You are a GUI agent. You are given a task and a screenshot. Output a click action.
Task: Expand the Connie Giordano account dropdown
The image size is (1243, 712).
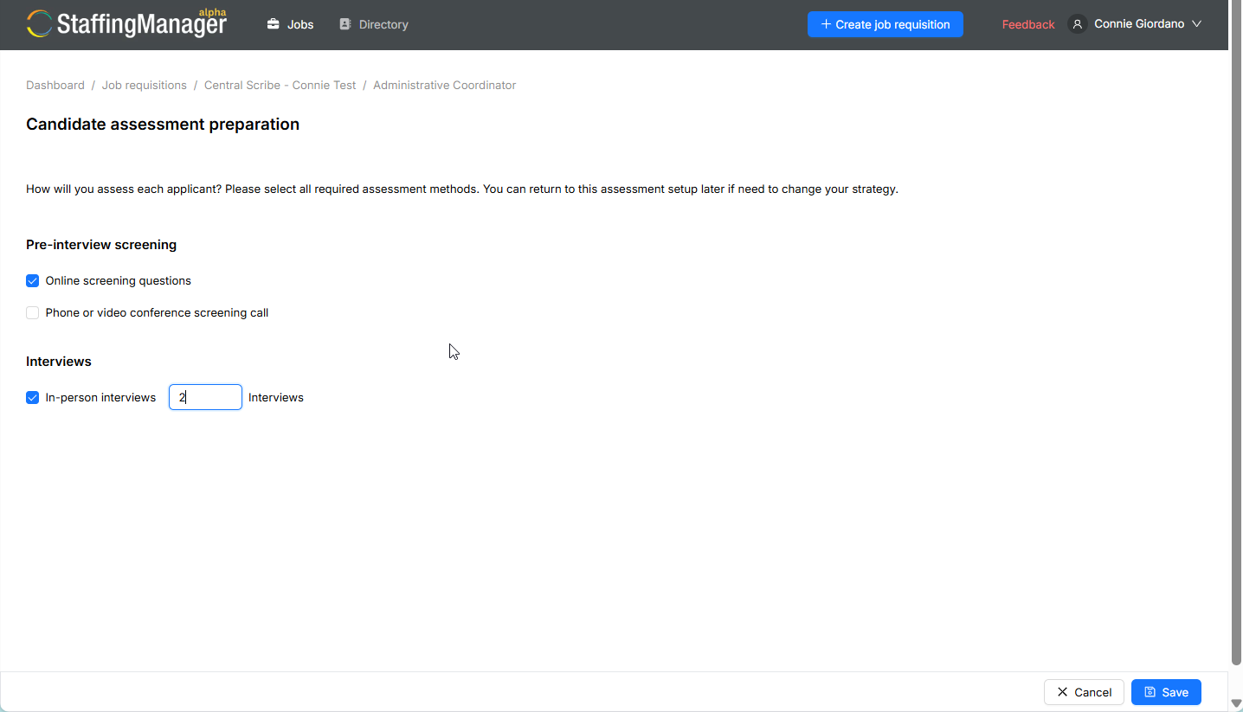[x=1196, y=24]
